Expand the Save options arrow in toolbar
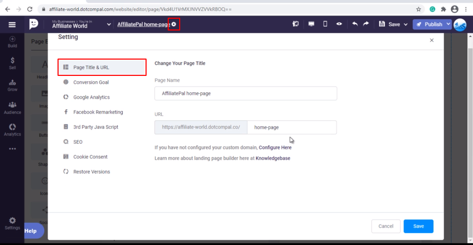 pos(406,25)
